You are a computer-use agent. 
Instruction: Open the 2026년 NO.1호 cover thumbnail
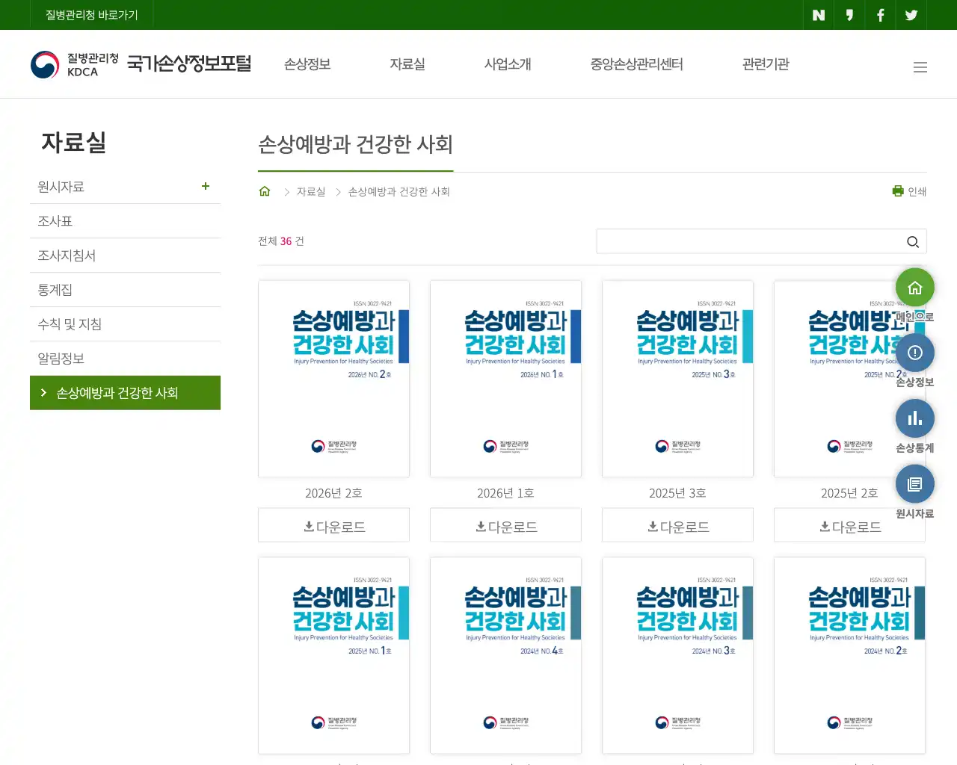coord(505,379)
